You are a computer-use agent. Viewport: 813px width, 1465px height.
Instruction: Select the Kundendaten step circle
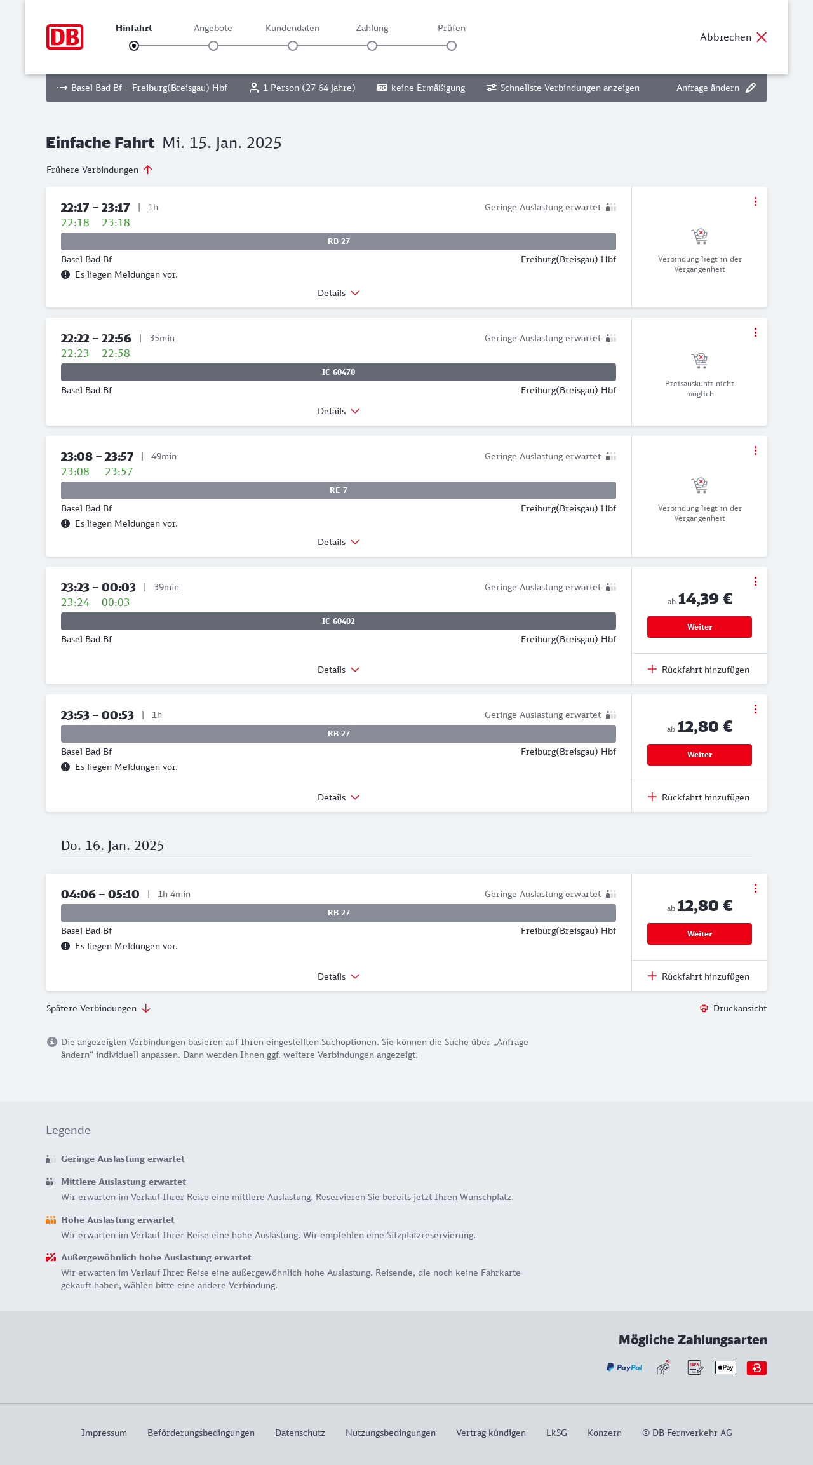[x=293, y=46]
